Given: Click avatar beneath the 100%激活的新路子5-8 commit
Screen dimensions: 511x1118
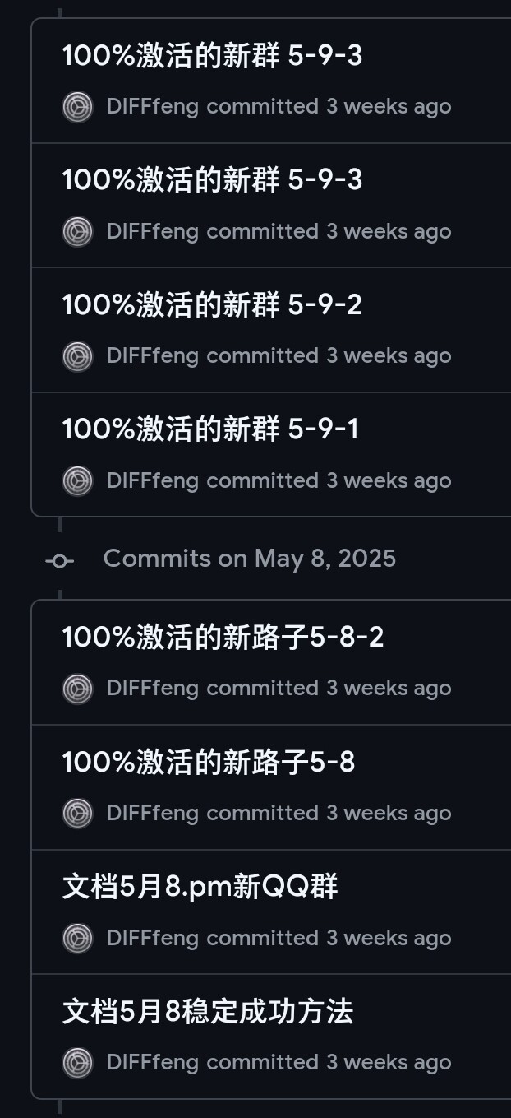Looking at the screenshot, I should [78, 813].
